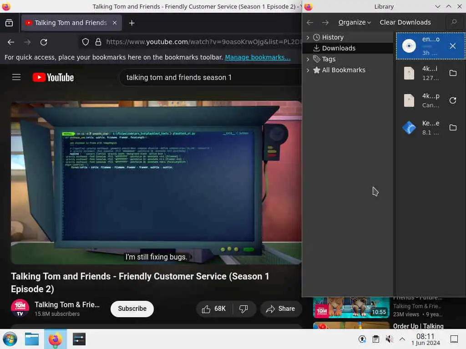Open system settings app in taskbar
466x349 pixels.
pyautogui.click(x=79, y=339)
